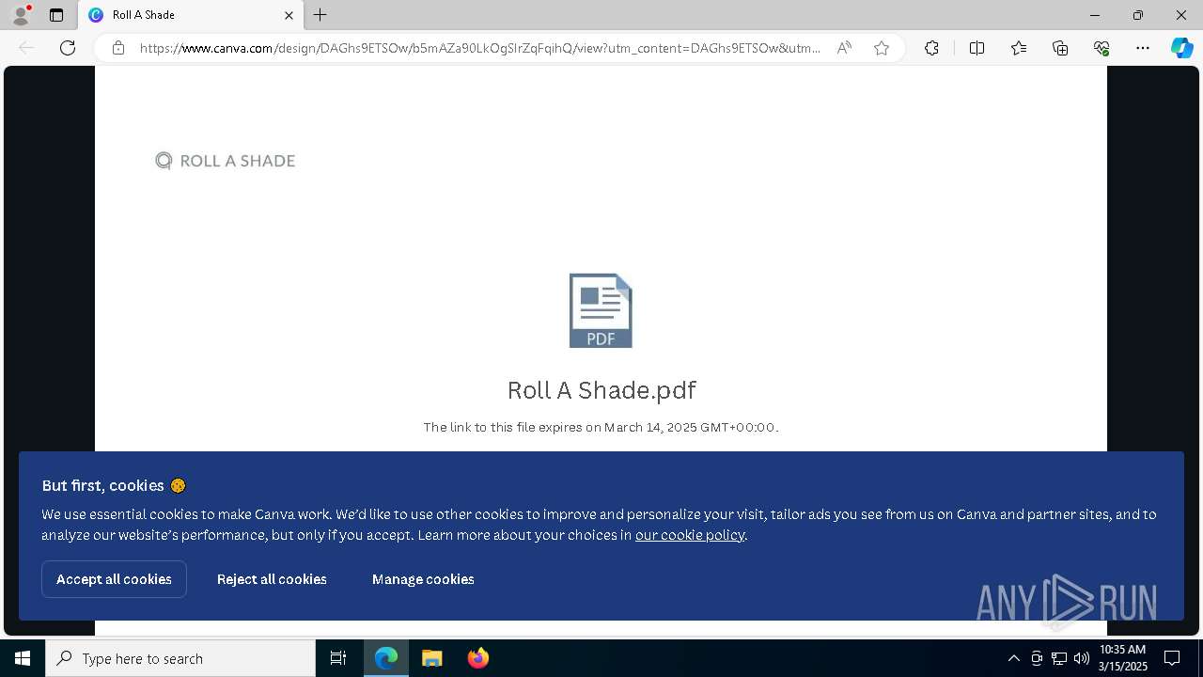Minimize the Edge browser window

1095,15
